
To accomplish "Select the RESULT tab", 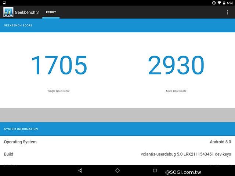I will (x=51, y=12).
